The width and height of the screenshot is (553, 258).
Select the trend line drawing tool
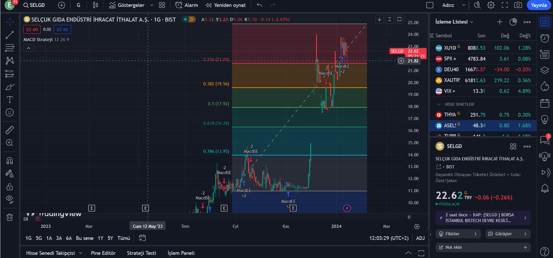(9, 34)
